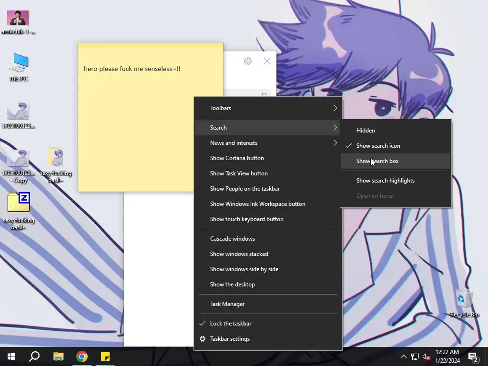
Task: Expand the Search submenu entry
Action: pyautogui.click(x=268, y=128)
